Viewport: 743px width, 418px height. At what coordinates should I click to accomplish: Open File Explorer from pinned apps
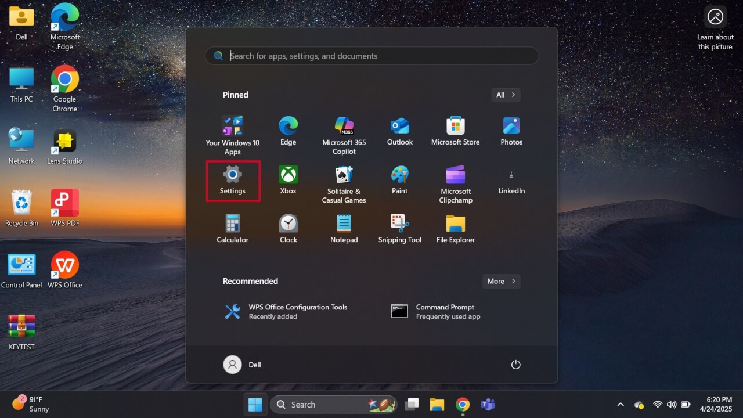456,229
